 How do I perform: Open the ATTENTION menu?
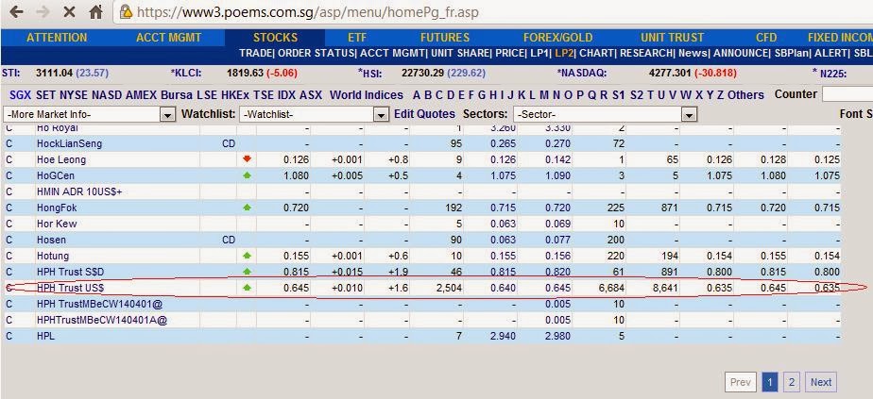click(57, 38)
